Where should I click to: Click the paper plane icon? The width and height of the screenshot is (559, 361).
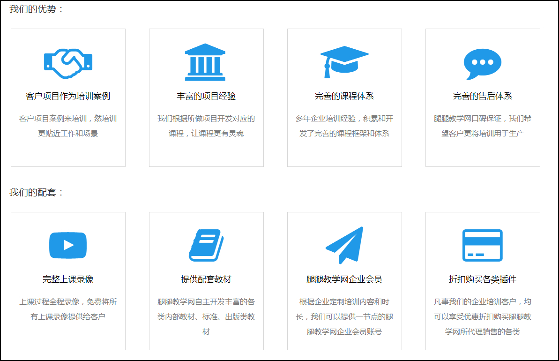coord(344,245)
